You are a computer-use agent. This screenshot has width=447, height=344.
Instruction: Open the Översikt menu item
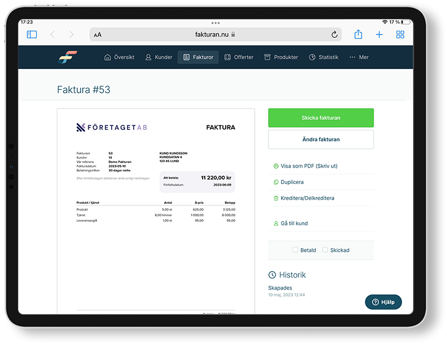coord(119,57)
